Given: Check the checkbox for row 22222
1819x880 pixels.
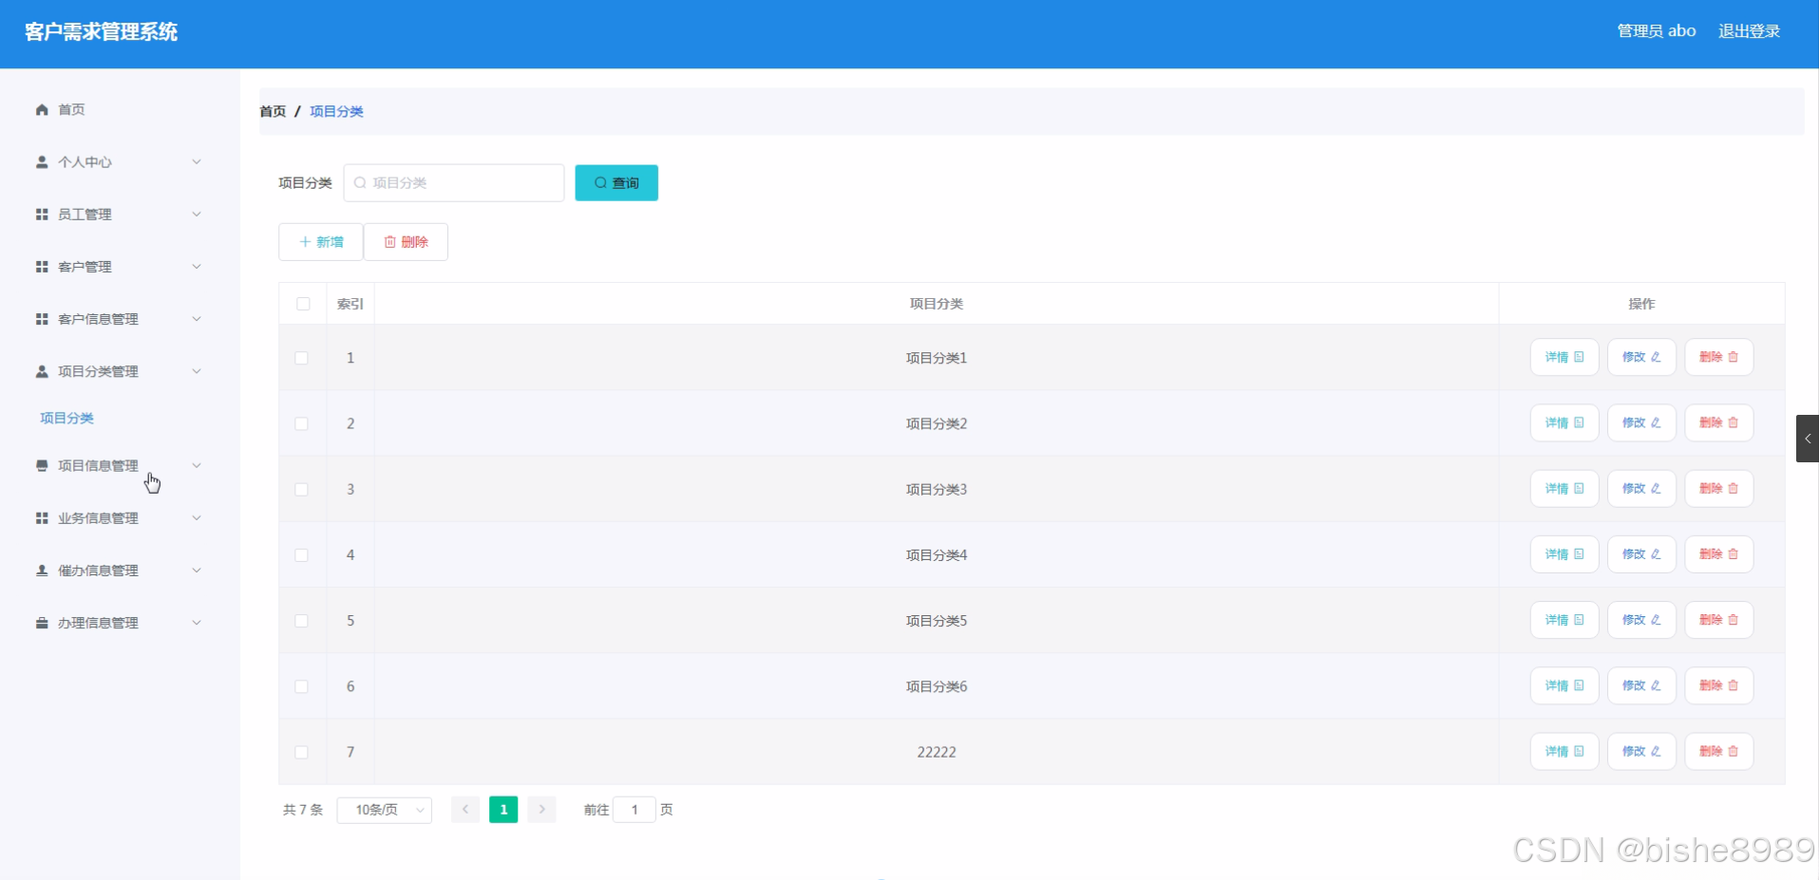Looking at the screenshot, I should [302, 752].
